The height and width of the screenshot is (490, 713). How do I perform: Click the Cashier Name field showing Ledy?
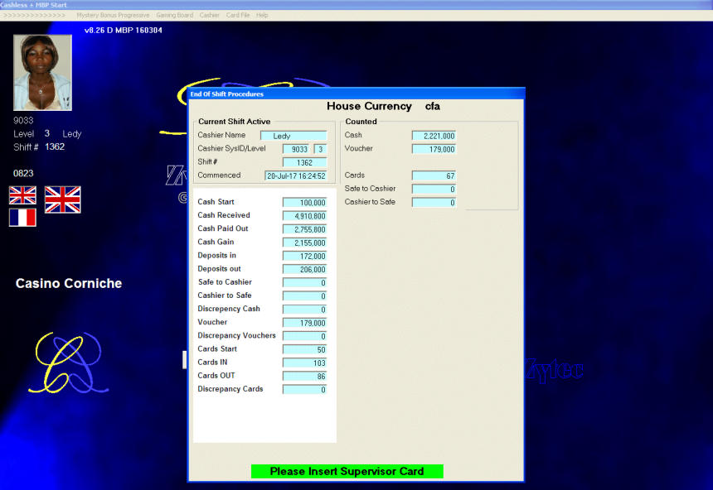click(293, 136)
